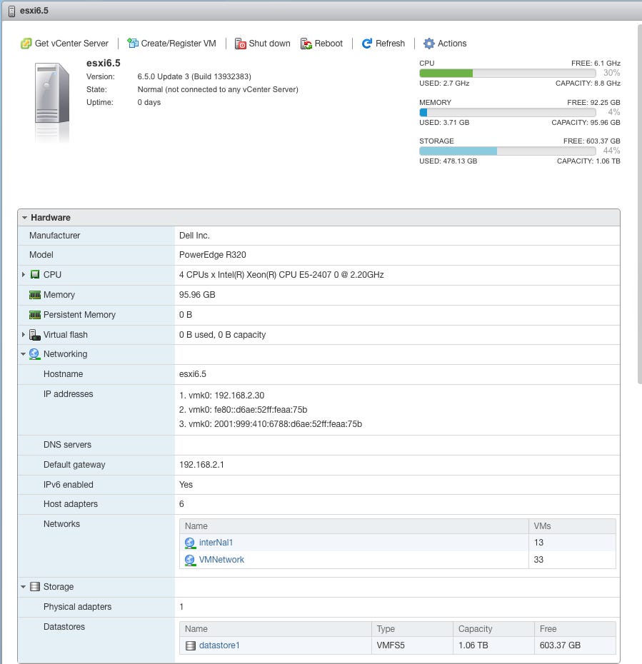Open the datastore1 link

click(219, 645)
